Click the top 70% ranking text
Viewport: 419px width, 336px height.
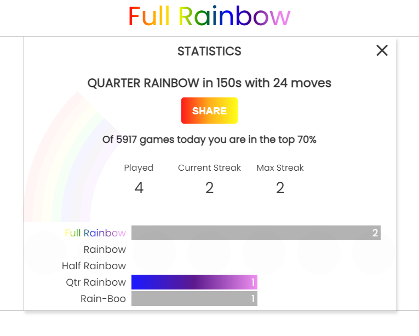pyautogui.click(x=209, y=140)
